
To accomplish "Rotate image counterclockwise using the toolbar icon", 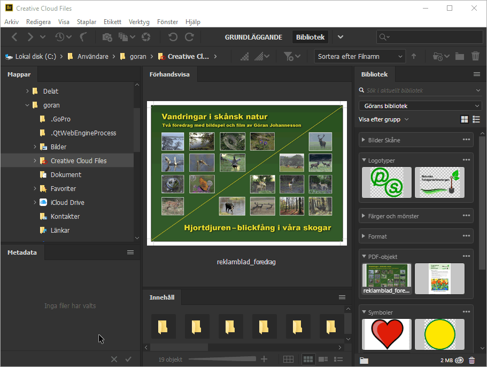I will [x=173, y=37].
